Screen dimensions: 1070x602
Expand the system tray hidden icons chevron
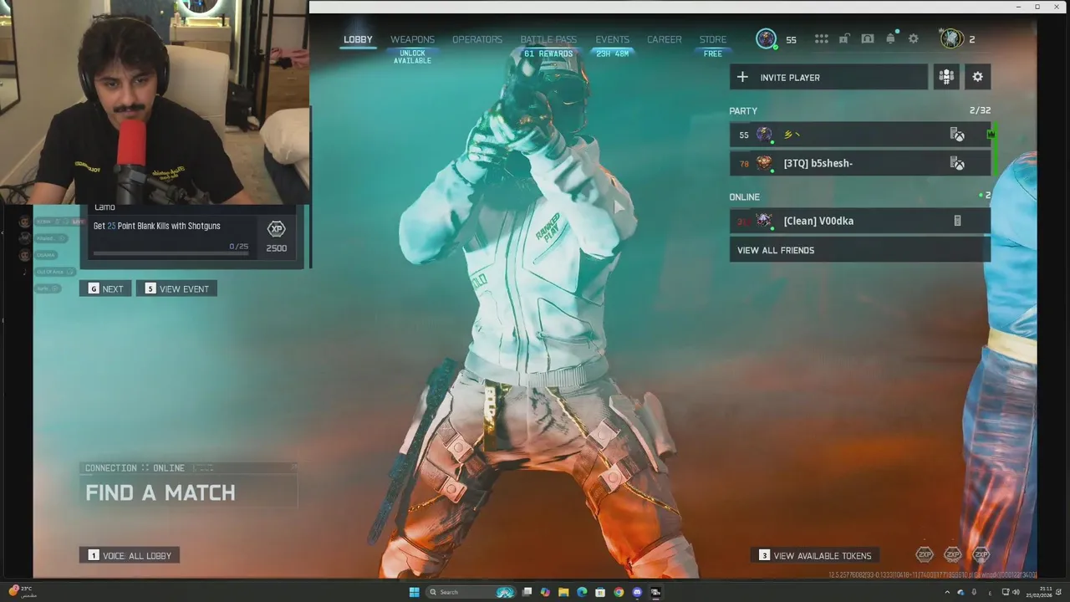[x=947, y=592]
